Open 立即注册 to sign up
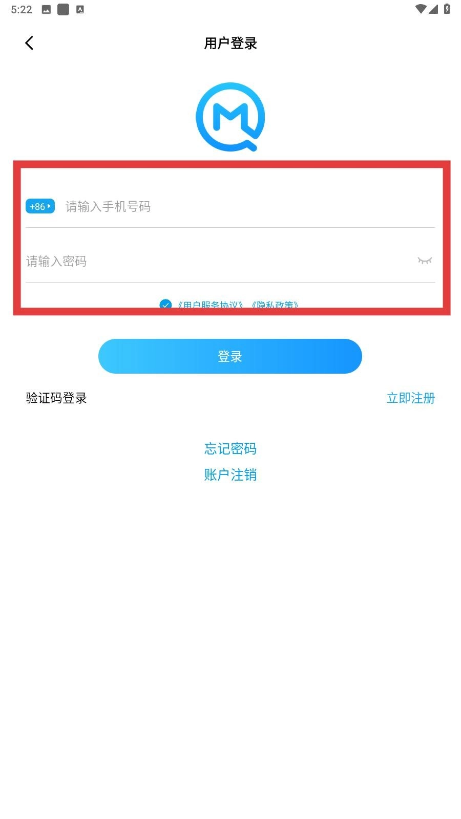 [411, 398]
